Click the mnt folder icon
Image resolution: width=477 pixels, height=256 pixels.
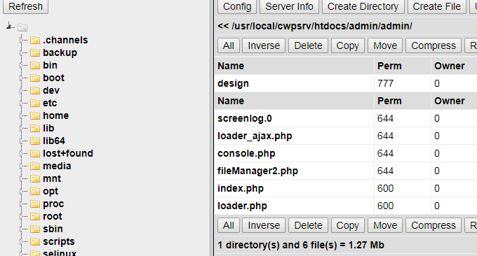tap(35, 178)
